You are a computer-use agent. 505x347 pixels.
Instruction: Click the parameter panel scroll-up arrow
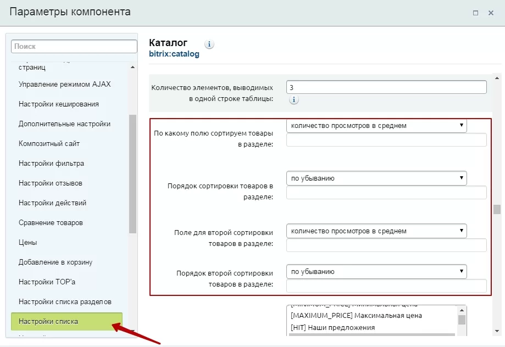tap(497, 78)
